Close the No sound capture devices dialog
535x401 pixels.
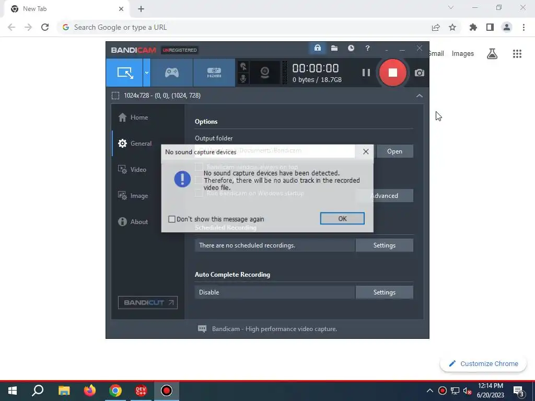pos(366,151)
